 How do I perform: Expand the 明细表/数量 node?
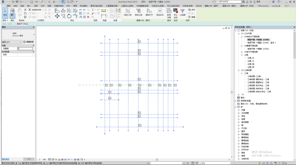[x=236, y=101]
